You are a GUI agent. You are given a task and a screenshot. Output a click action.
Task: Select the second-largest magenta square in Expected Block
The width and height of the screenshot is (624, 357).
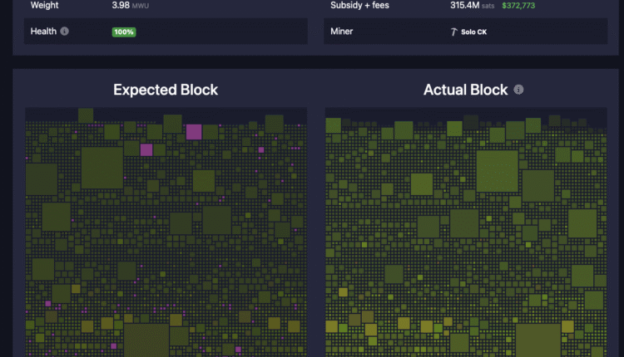tap(146, 149)
